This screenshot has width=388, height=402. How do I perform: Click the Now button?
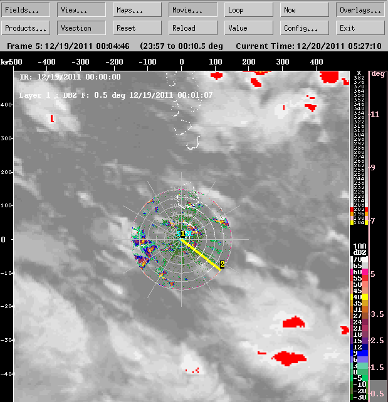click(305, 10)
